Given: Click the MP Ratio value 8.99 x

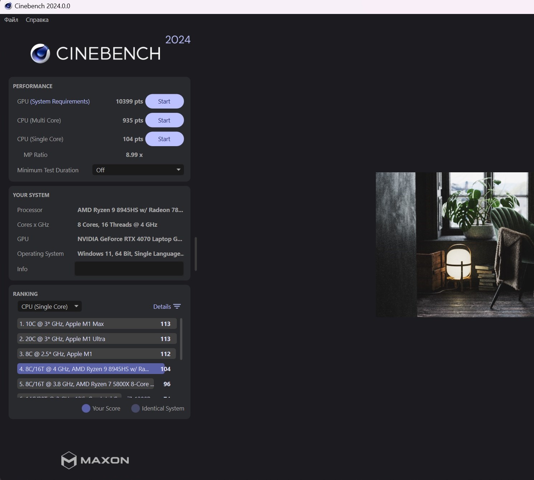Looking at the screenshot, I should coord(134,155).
